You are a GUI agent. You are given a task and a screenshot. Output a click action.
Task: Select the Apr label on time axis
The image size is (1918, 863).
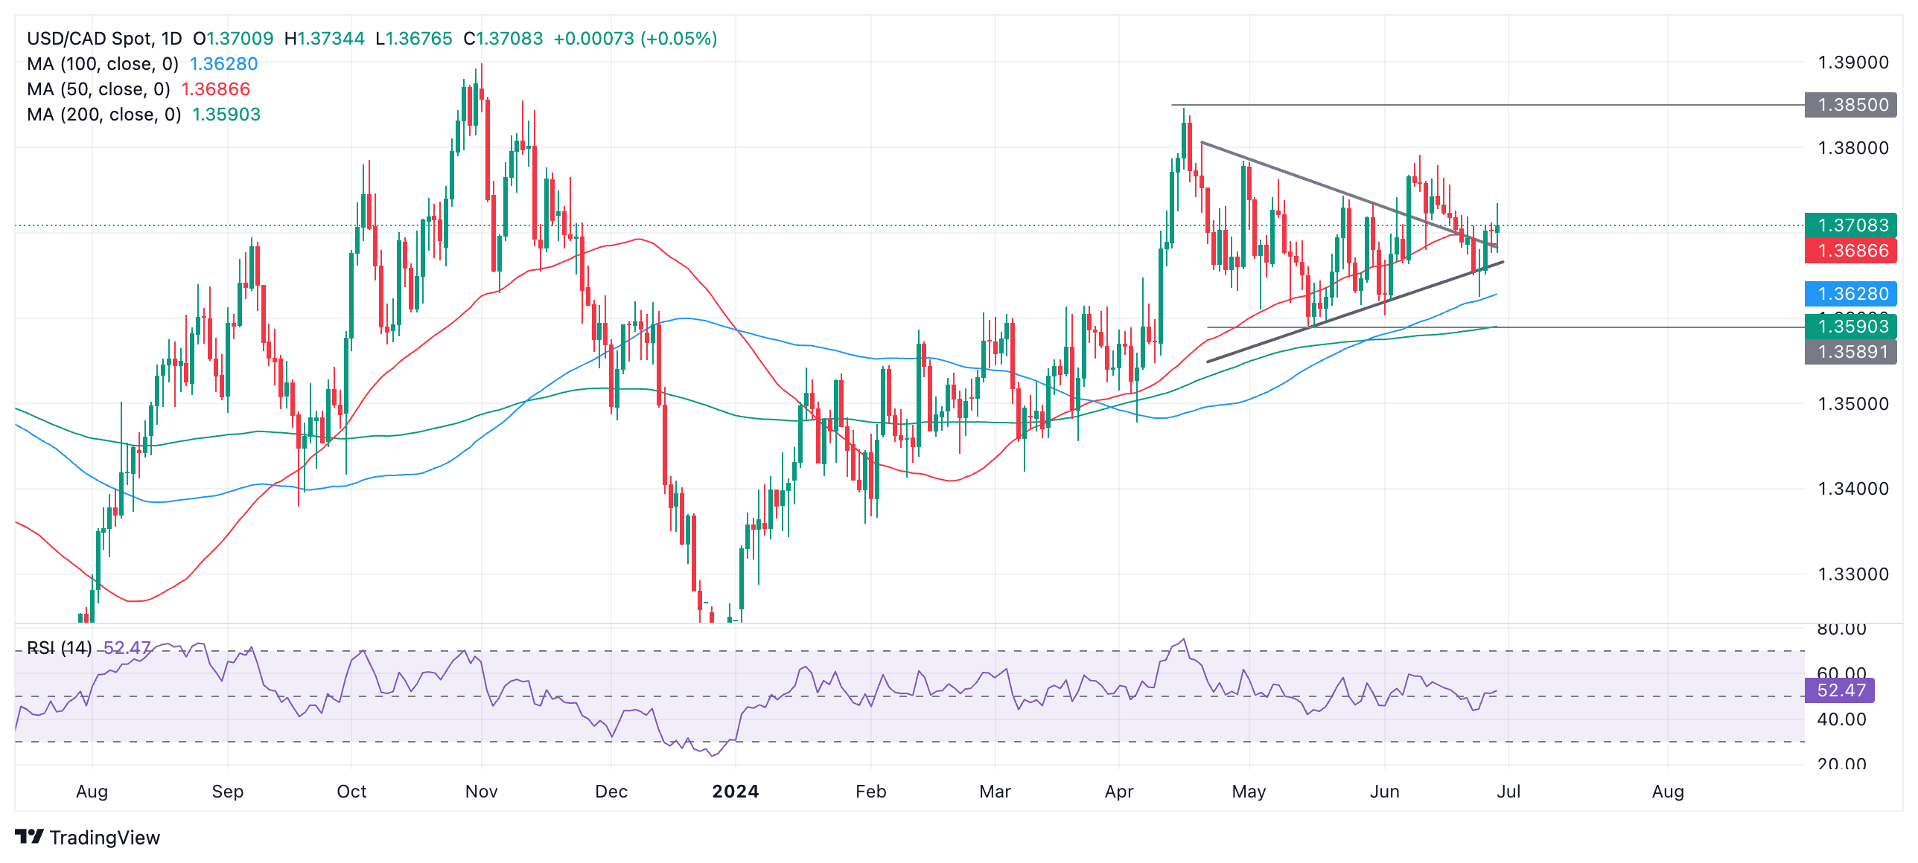click(1118, 792)
